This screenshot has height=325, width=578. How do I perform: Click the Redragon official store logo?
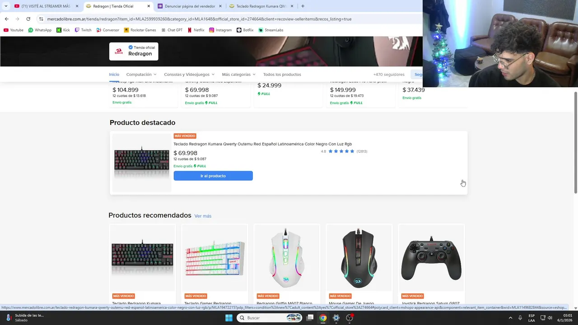coord(119,51)
